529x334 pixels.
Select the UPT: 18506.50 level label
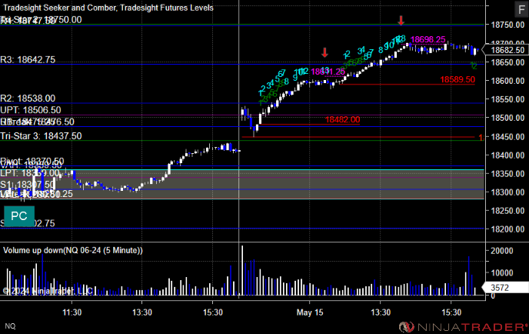pyautogui.click(x=31, y=110)
